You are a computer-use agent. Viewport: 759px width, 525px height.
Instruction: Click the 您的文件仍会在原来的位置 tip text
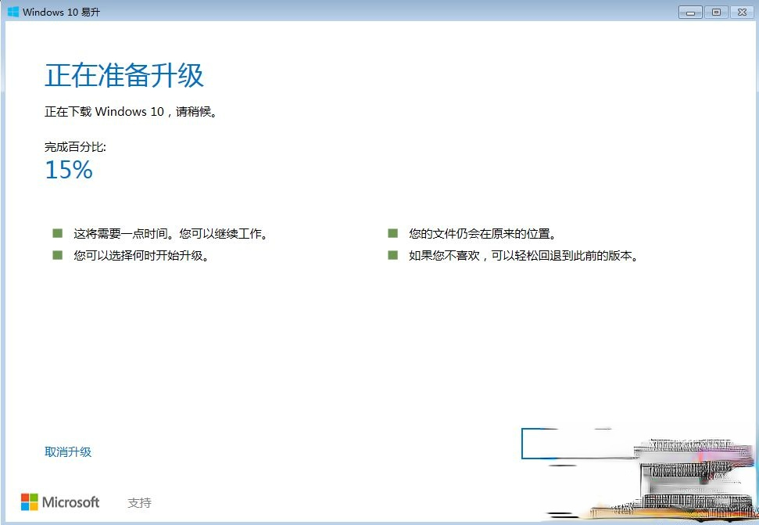(482, 232)
